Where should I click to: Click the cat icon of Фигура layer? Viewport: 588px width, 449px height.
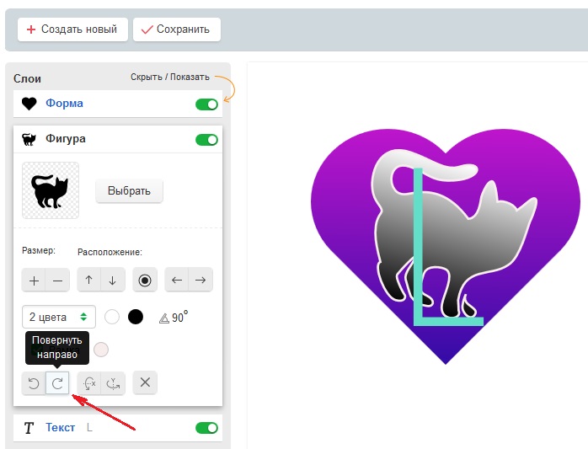(x=29, y=139)
